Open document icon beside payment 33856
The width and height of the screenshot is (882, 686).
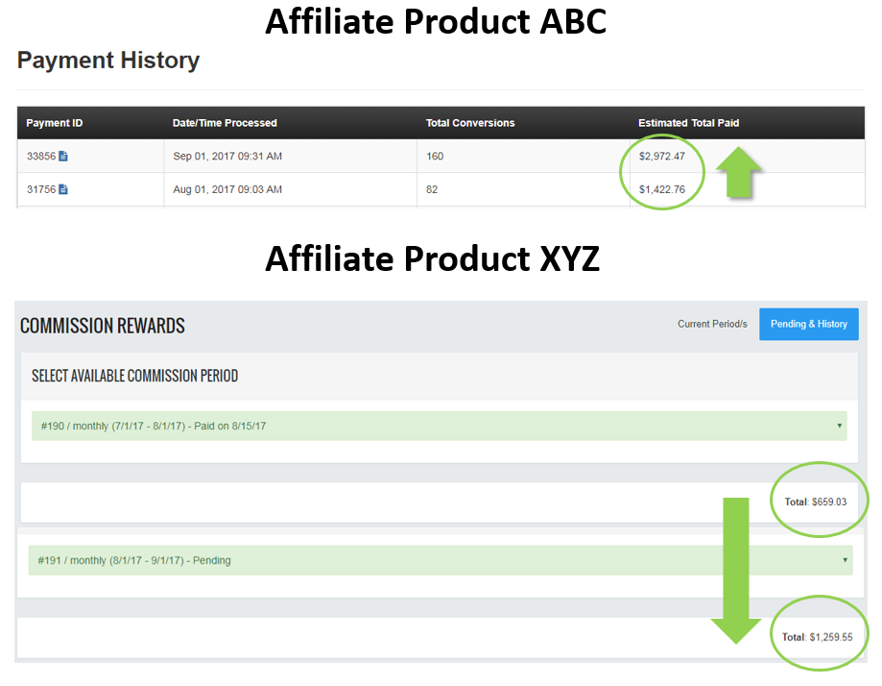[x=63, y=157]
